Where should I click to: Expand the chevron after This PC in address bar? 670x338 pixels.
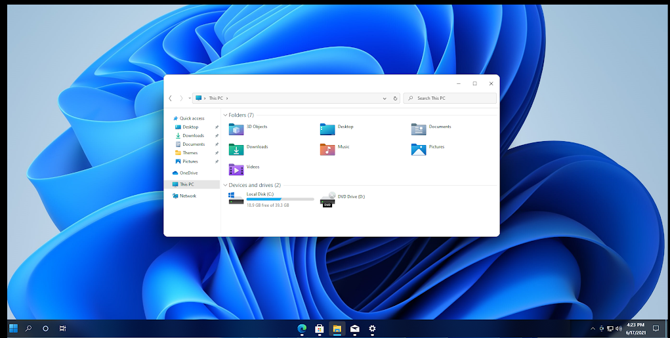227,98
